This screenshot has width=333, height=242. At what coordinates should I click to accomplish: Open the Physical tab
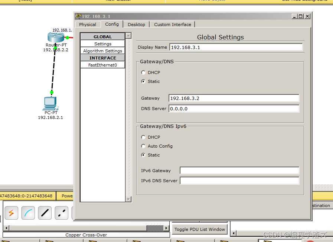pos(88,25)
